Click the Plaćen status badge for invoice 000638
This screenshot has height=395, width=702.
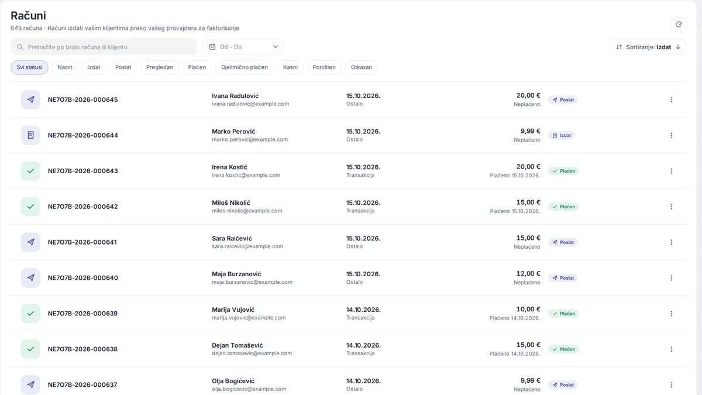(564, 349)
